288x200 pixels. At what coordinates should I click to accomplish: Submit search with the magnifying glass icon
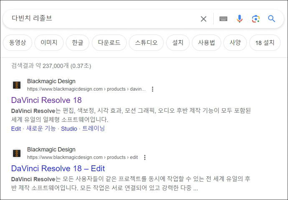[x=271, y=19]
